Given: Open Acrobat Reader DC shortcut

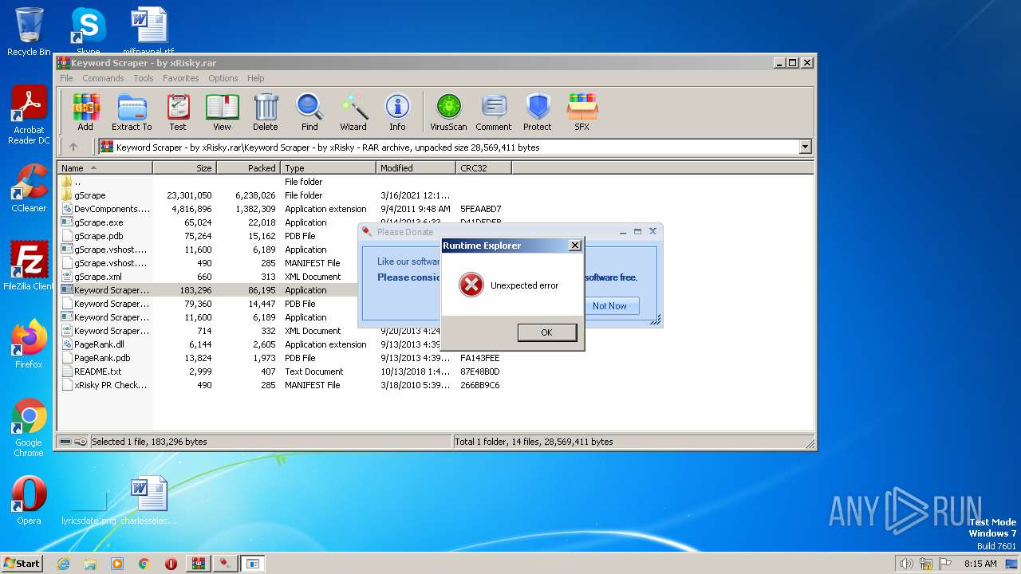Looking at the screenshot, I should (x=29, y=115).
